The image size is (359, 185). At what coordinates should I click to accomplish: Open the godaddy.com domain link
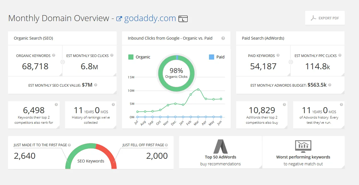pyautogui.click(x=150, y=18)
